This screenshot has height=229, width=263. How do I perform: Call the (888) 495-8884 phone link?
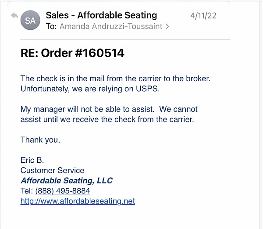pyautogui.click(x=63, y=191)
